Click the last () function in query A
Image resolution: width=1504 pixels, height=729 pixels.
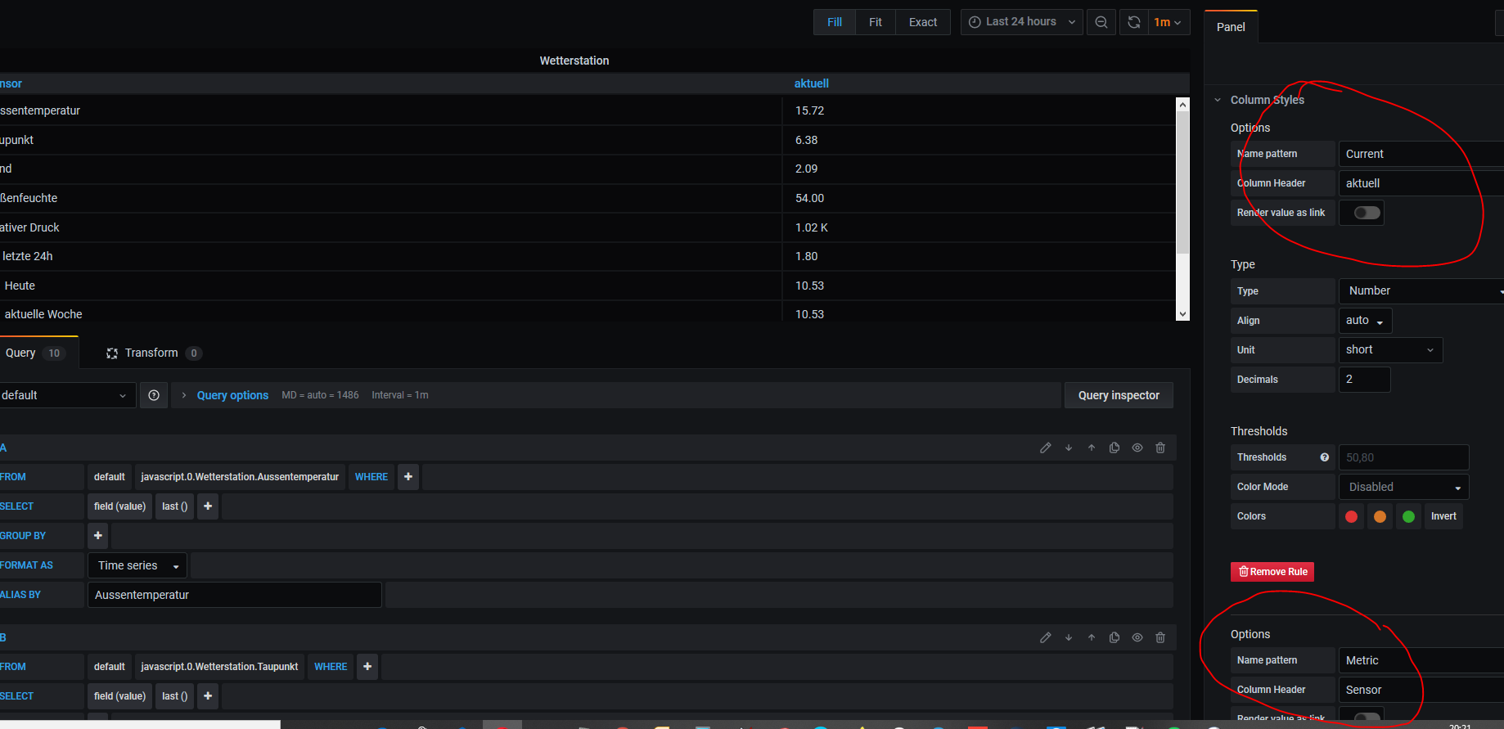pos(175,506)
